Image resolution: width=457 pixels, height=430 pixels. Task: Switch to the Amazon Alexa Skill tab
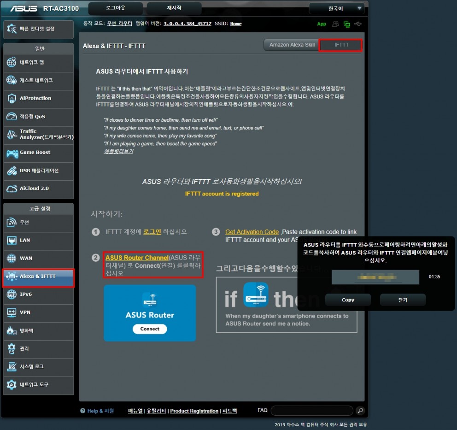(292, 45)
